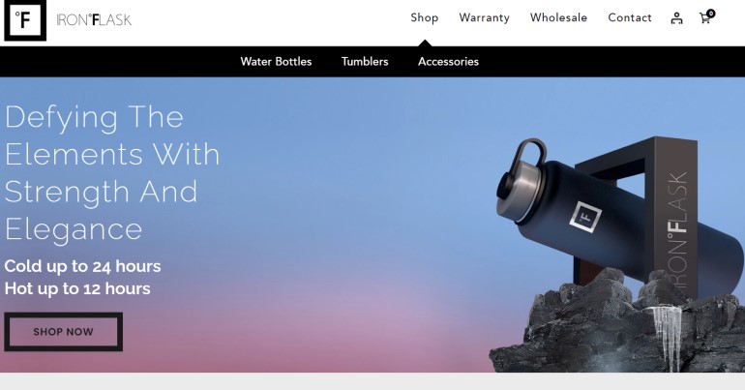Screen dimensions: 745x390
Task: Select Accessories in the submenu
Action: (448, 61)
